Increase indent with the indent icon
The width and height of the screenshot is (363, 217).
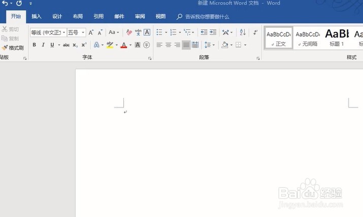coord(213,32)
